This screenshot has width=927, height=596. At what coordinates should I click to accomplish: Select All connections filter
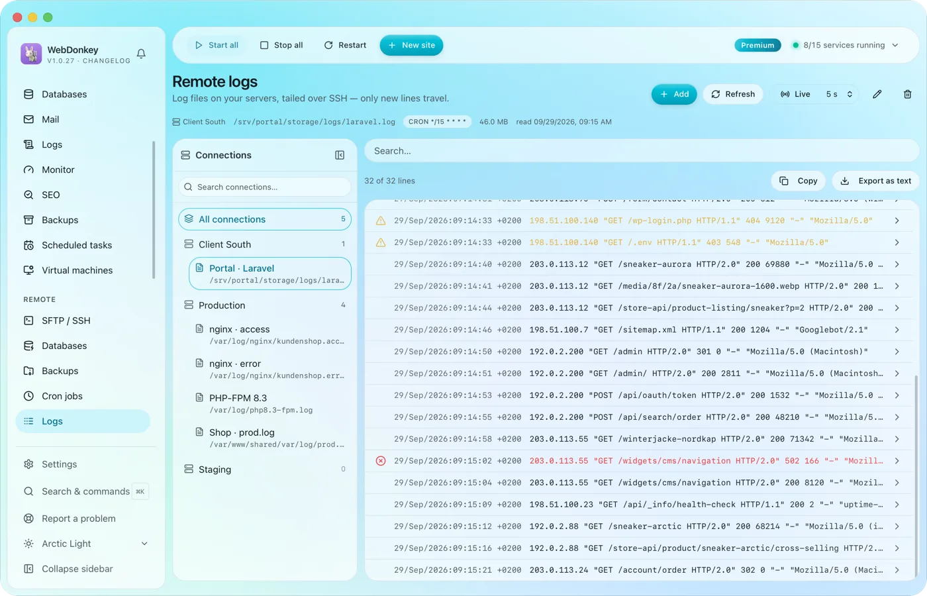(265, 219)
